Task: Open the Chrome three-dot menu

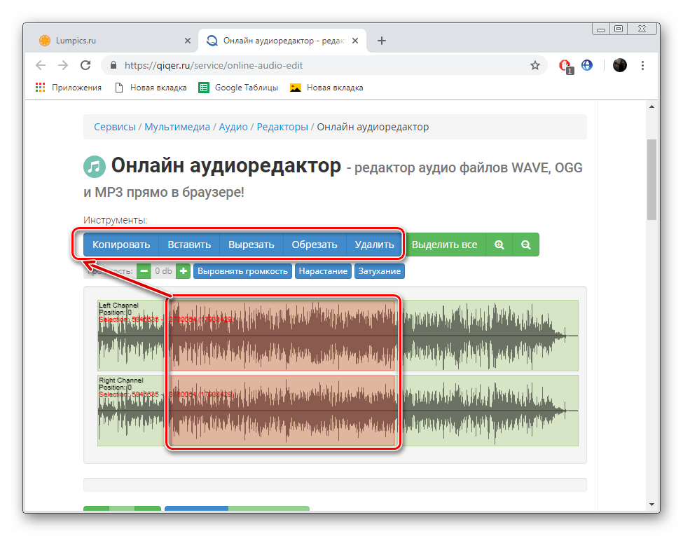Action: [x=642, y=65]
